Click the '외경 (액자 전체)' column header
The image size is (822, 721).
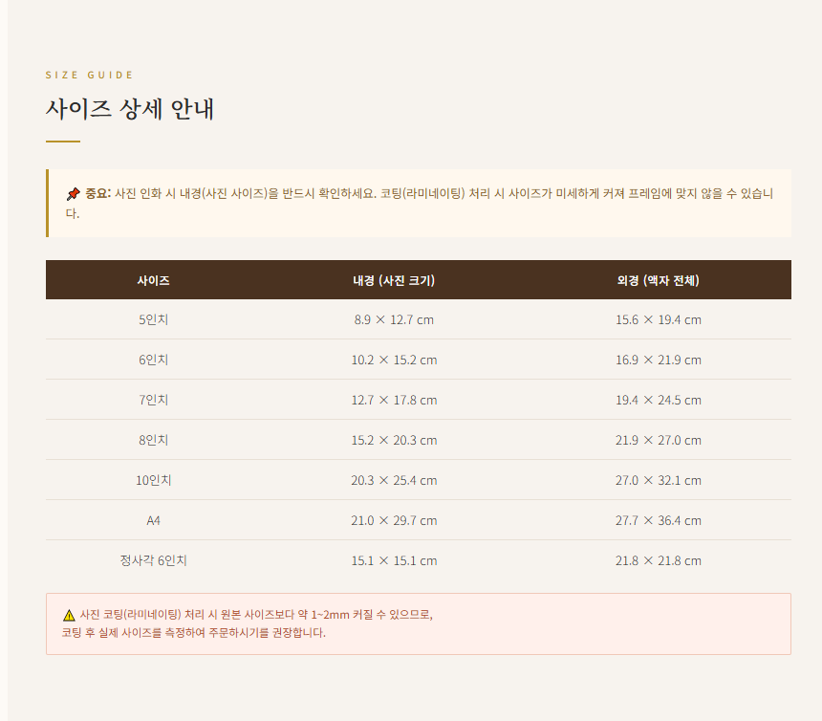[x=658, y=280]
